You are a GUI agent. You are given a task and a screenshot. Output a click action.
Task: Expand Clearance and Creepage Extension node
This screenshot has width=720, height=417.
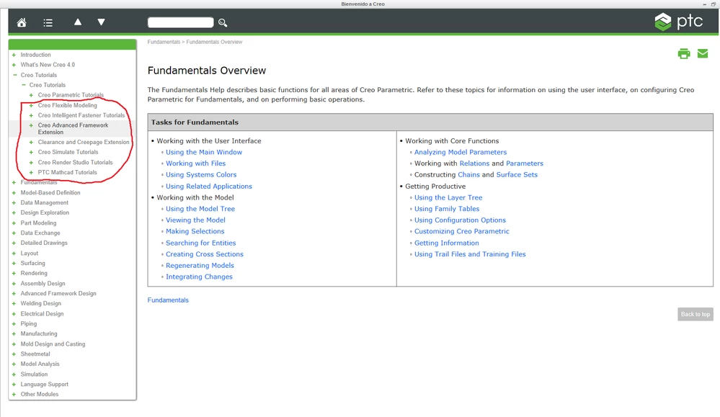(x=31, y=142)
